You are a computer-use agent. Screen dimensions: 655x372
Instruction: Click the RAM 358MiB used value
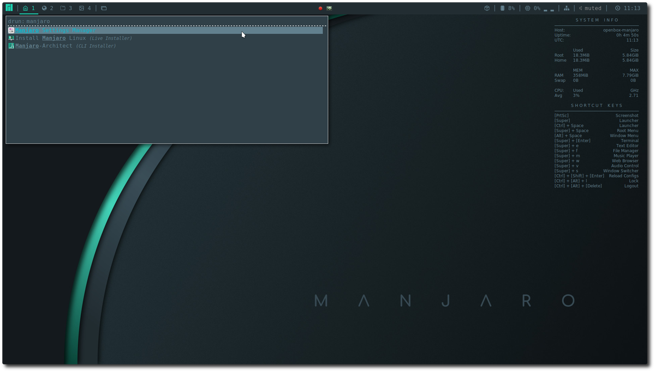pos(580,75)
